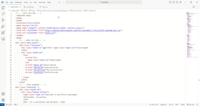
Task: Click the MENU SECTION comment line
Action: point(32,40)
